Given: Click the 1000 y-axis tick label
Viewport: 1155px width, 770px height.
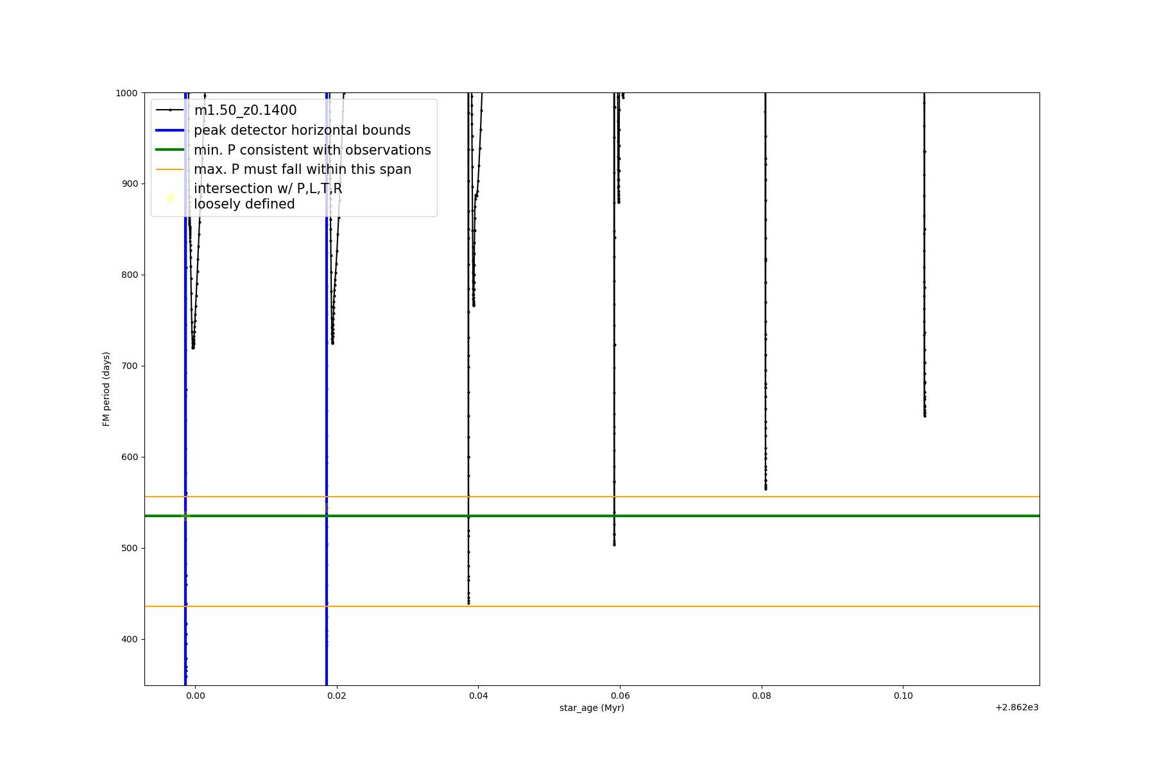Looking at the screenshot, I should (x=126, y=93).
